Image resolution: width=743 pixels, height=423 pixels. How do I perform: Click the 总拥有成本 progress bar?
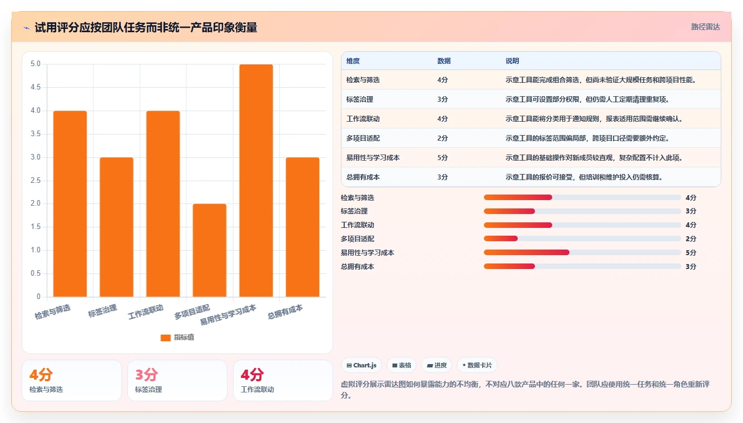click(x=582, y=266)
